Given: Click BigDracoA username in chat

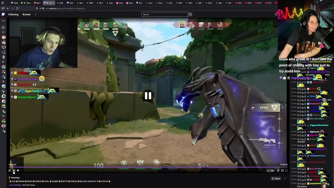Looking at the screenshot, I should 315,132.
